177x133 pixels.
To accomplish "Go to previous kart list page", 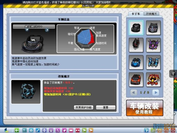I will (x=134, y=92).
